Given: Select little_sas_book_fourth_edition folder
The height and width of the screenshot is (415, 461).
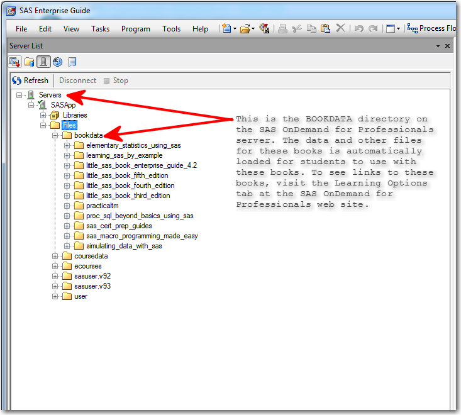Looking at the screenshot, I should (x=130, y=185).
